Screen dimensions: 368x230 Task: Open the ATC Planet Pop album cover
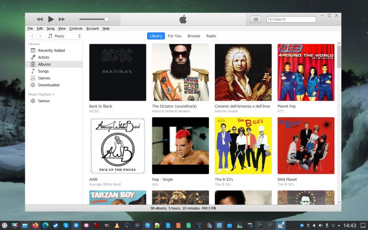pos(306,72)
